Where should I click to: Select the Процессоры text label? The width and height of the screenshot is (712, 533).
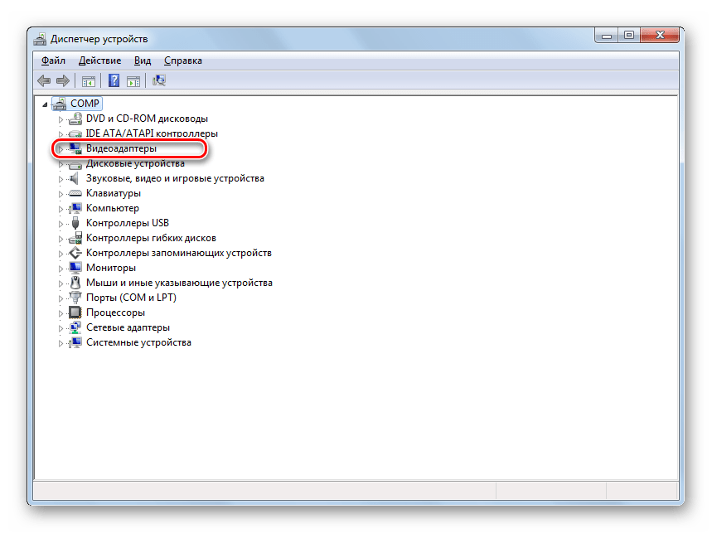coord(115,313)
